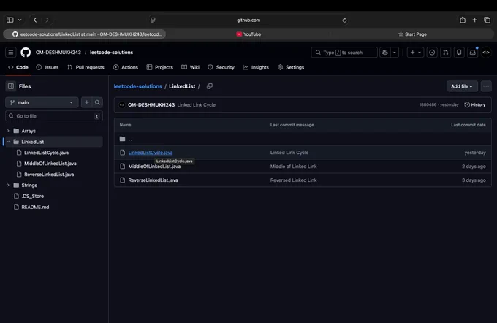Open MiddleOfLinkedList.java in sidebar tree
Screen dimensions: 497x323
pyautogui.click(x=50, y=164)
